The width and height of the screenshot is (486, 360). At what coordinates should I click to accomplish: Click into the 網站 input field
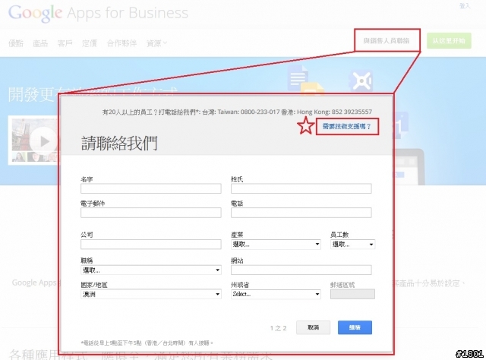pos(301,270)
